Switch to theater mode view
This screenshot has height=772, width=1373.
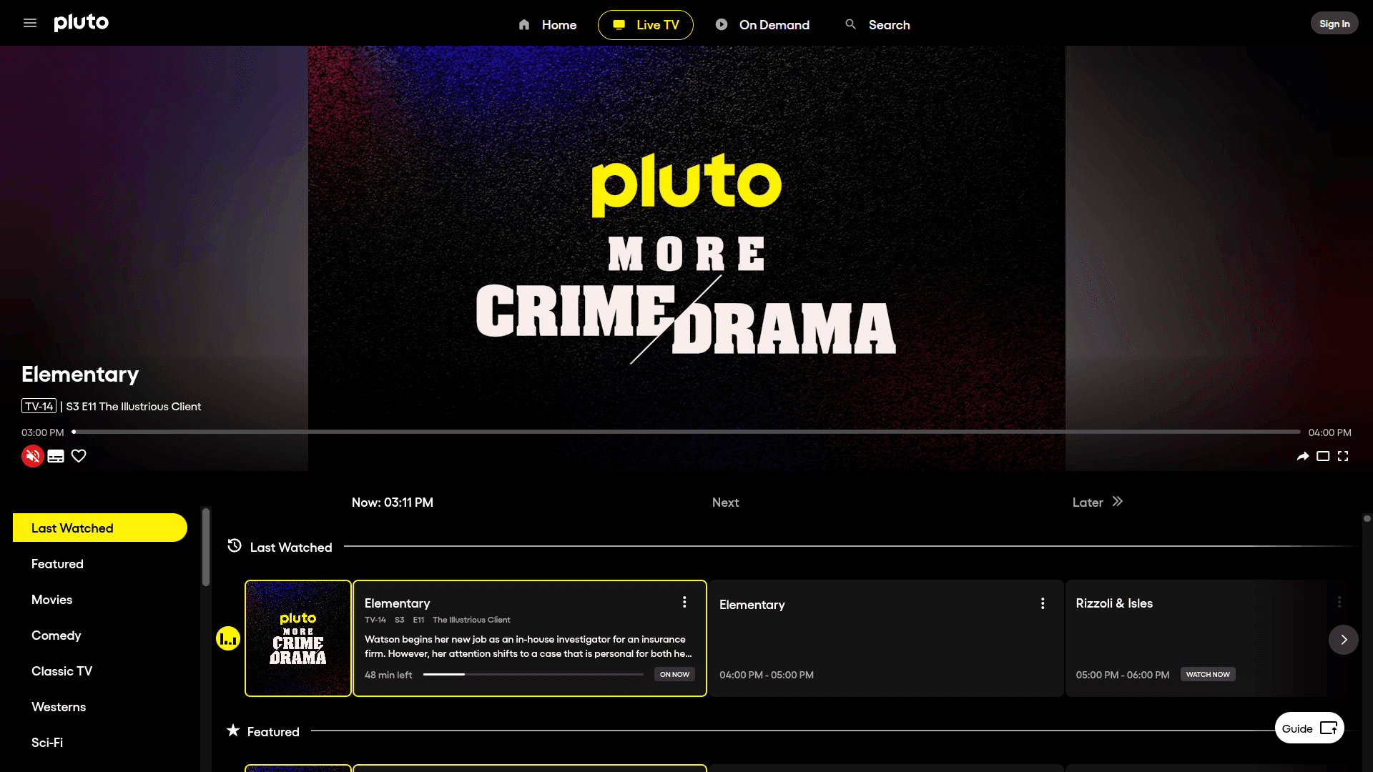(x=1323, y=456)
